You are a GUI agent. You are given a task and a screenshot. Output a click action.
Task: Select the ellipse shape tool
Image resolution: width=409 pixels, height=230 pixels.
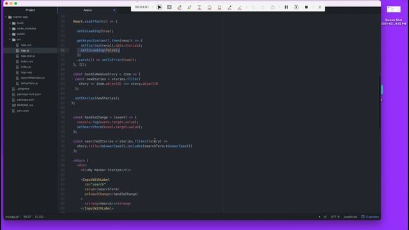point(210,7)
